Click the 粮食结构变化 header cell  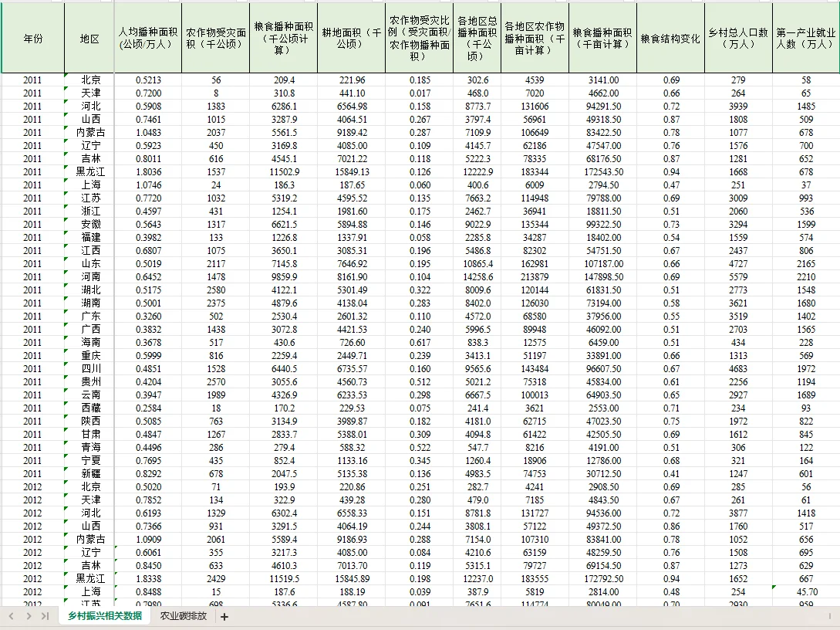click(x=670, y=37)
